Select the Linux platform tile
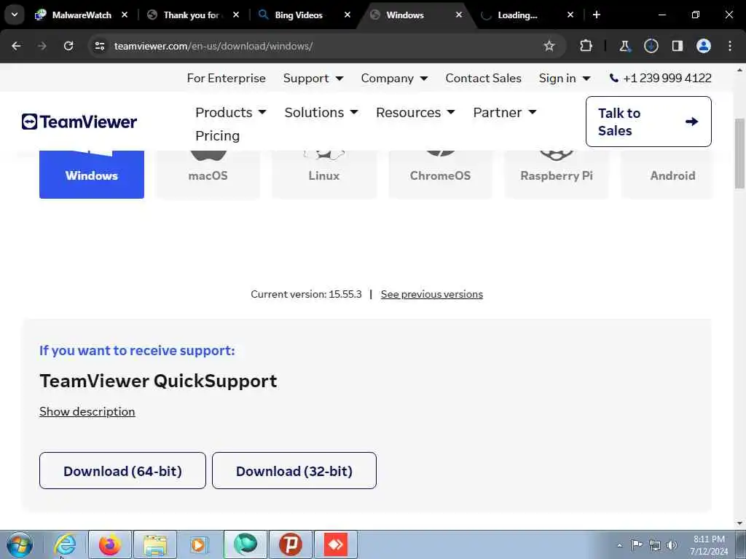The height and width of the screenshot is (559, 746). tap(324, 174)
